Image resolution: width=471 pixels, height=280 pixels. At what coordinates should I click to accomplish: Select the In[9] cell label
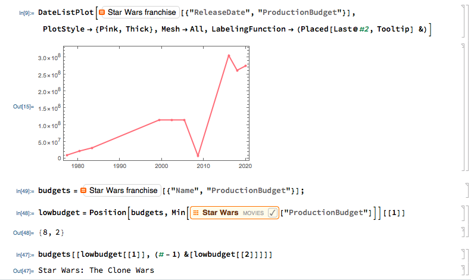click(26, 13)
